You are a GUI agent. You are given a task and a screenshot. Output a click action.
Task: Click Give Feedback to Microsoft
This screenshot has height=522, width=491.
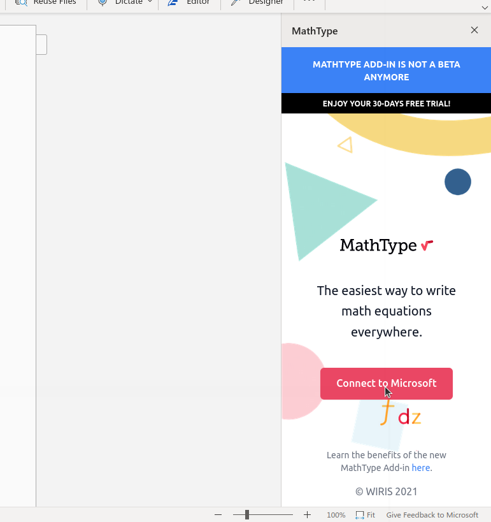click(432, 515)
